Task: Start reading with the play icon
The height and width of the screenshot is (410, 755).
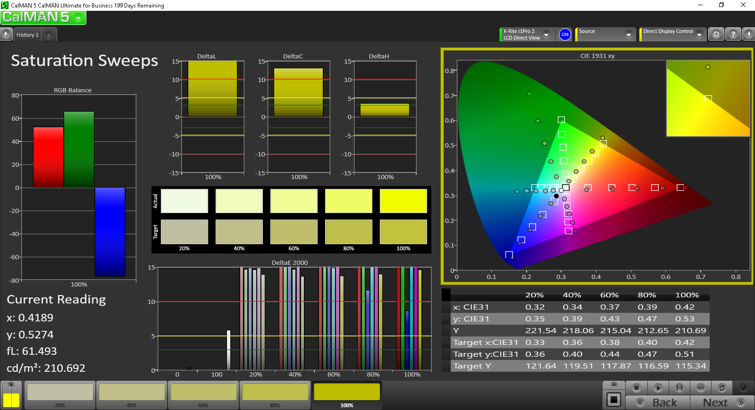Action: [x=658, y=388]
